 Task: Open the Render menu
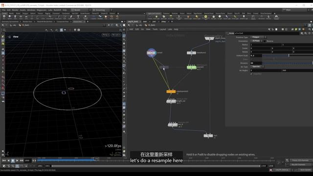pos(15,10)
